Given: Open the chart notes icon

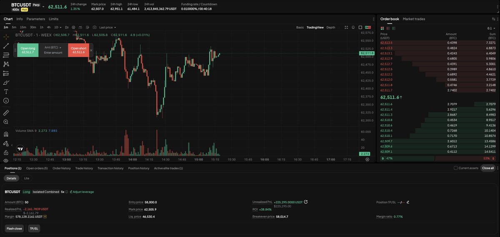Looking at the screenshot, I should (x=87, y=27).
